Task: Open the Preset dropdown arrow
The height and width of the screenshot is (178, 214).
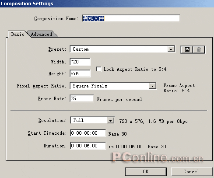Action: (171, 49)
